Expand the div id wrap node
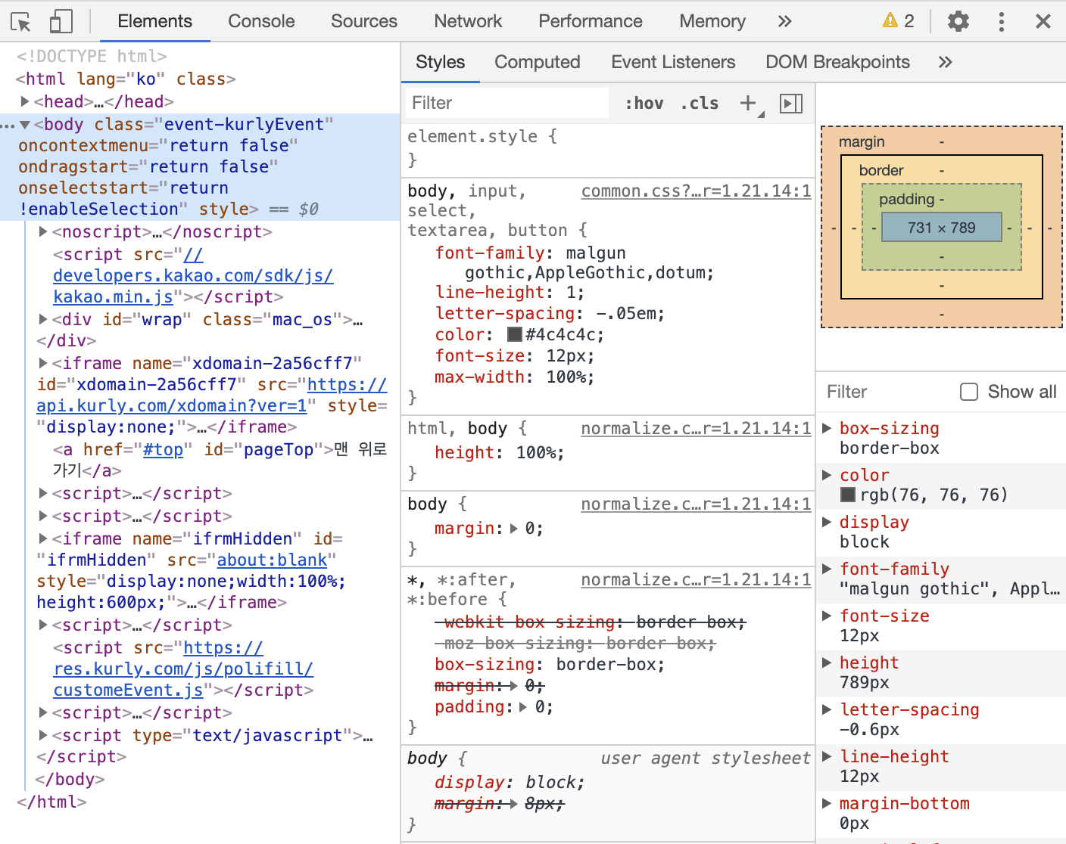Screen dimensions: 1066x844 pyautogui.click(x=44, y=319)
